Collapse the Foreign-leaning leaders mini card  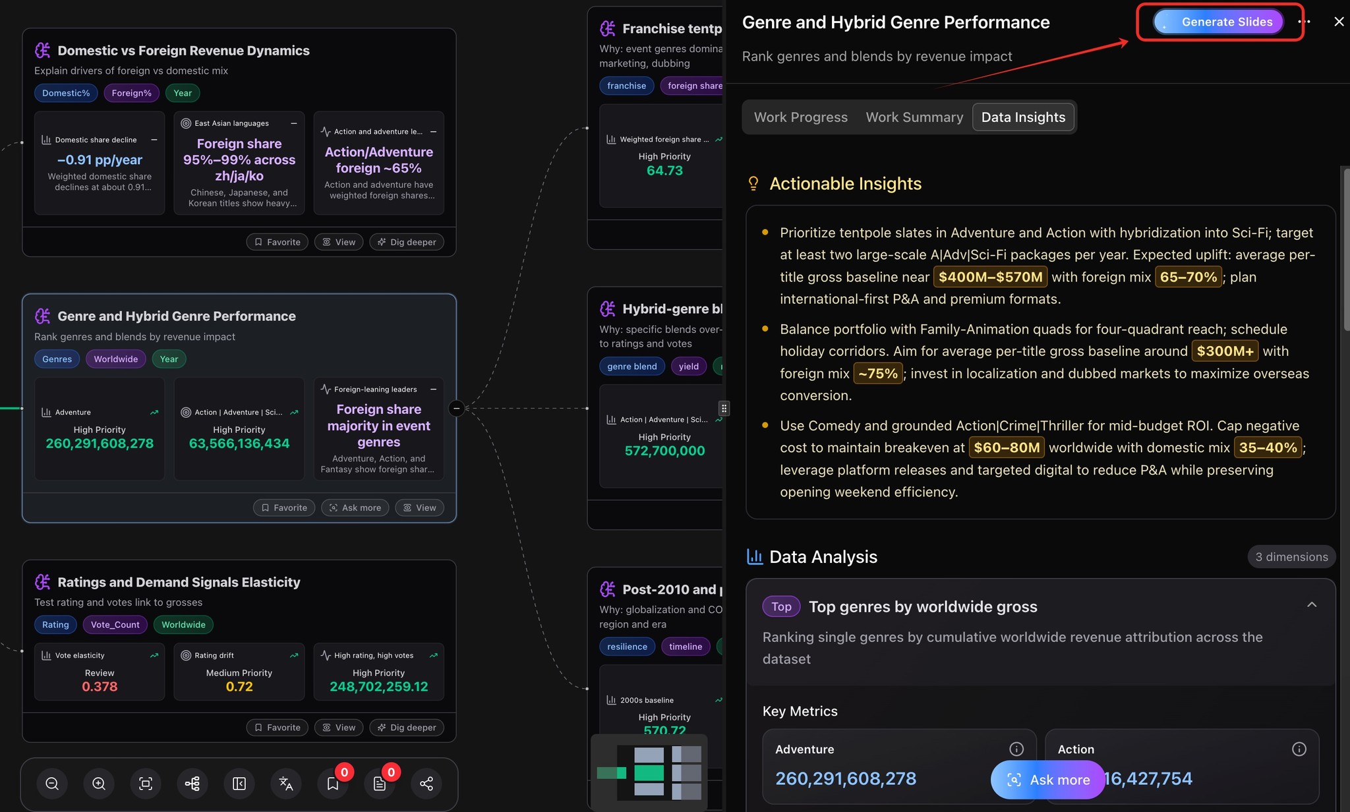click(434, 390)
